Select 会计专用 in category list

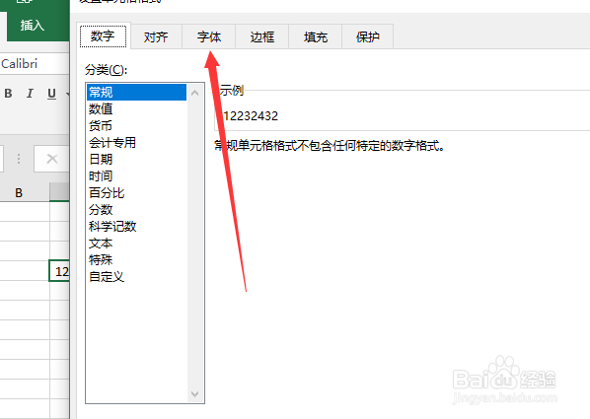click(x=136, y=143)
